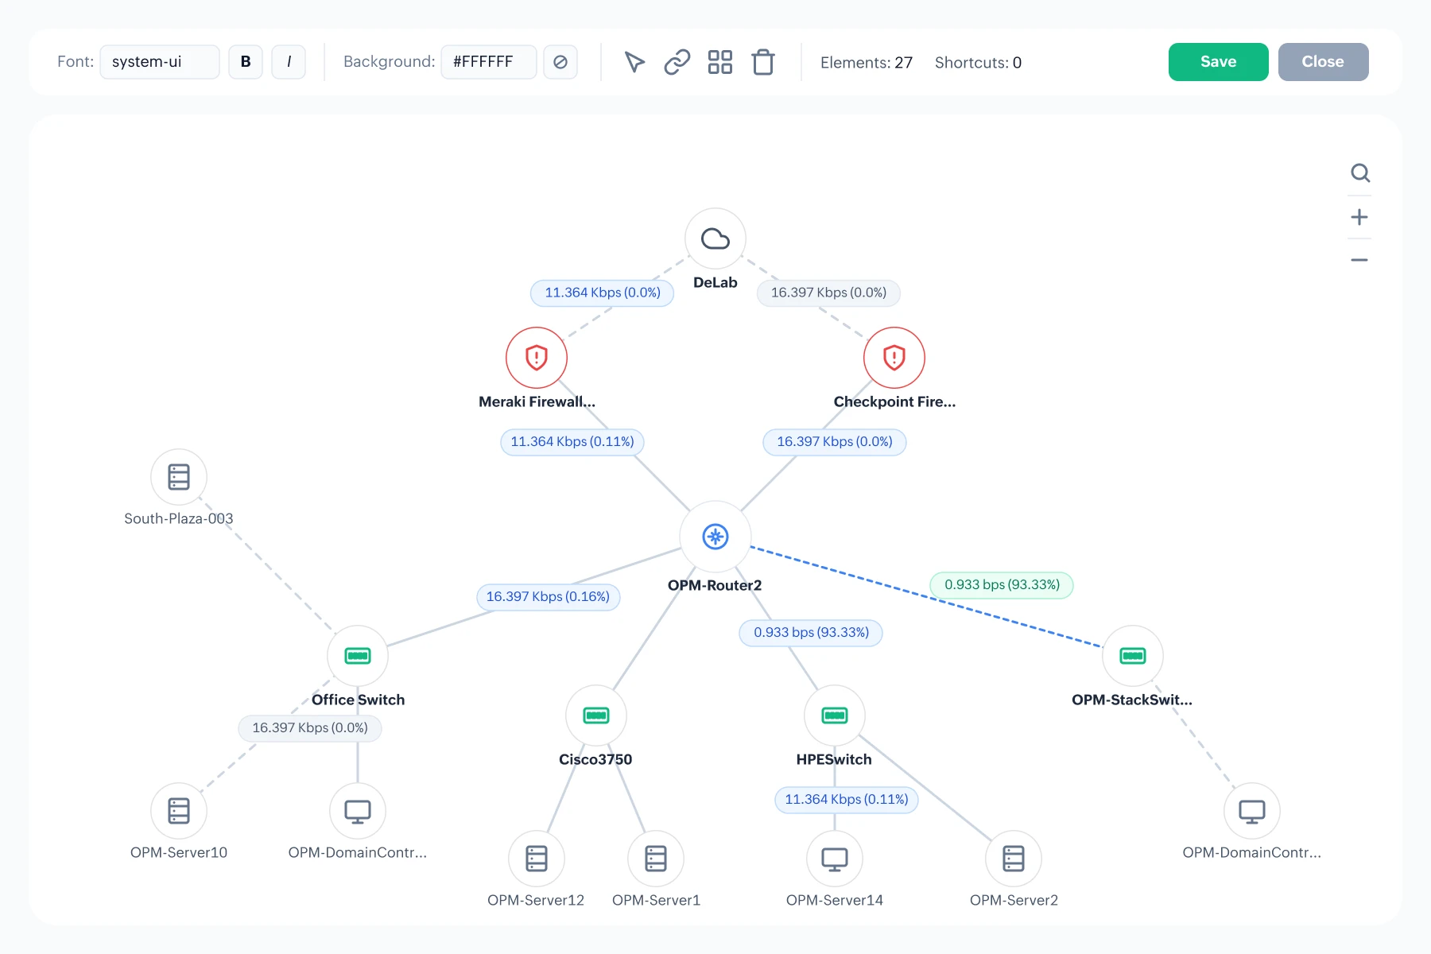
Task: Select the 16.397 Kbps (0.0%) label below Checkpoint Firewall
Action: click(835, 442)
